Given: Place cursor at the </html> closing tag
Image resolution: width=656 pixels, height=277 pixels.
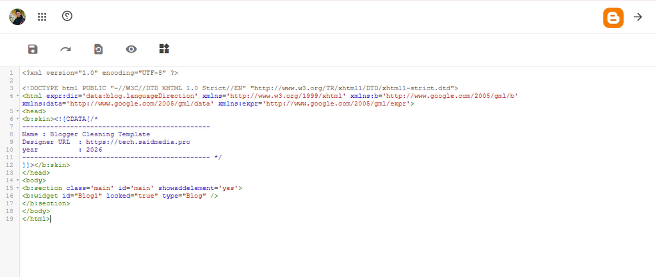Looking at the screenshot, I should tap(36, 219).
